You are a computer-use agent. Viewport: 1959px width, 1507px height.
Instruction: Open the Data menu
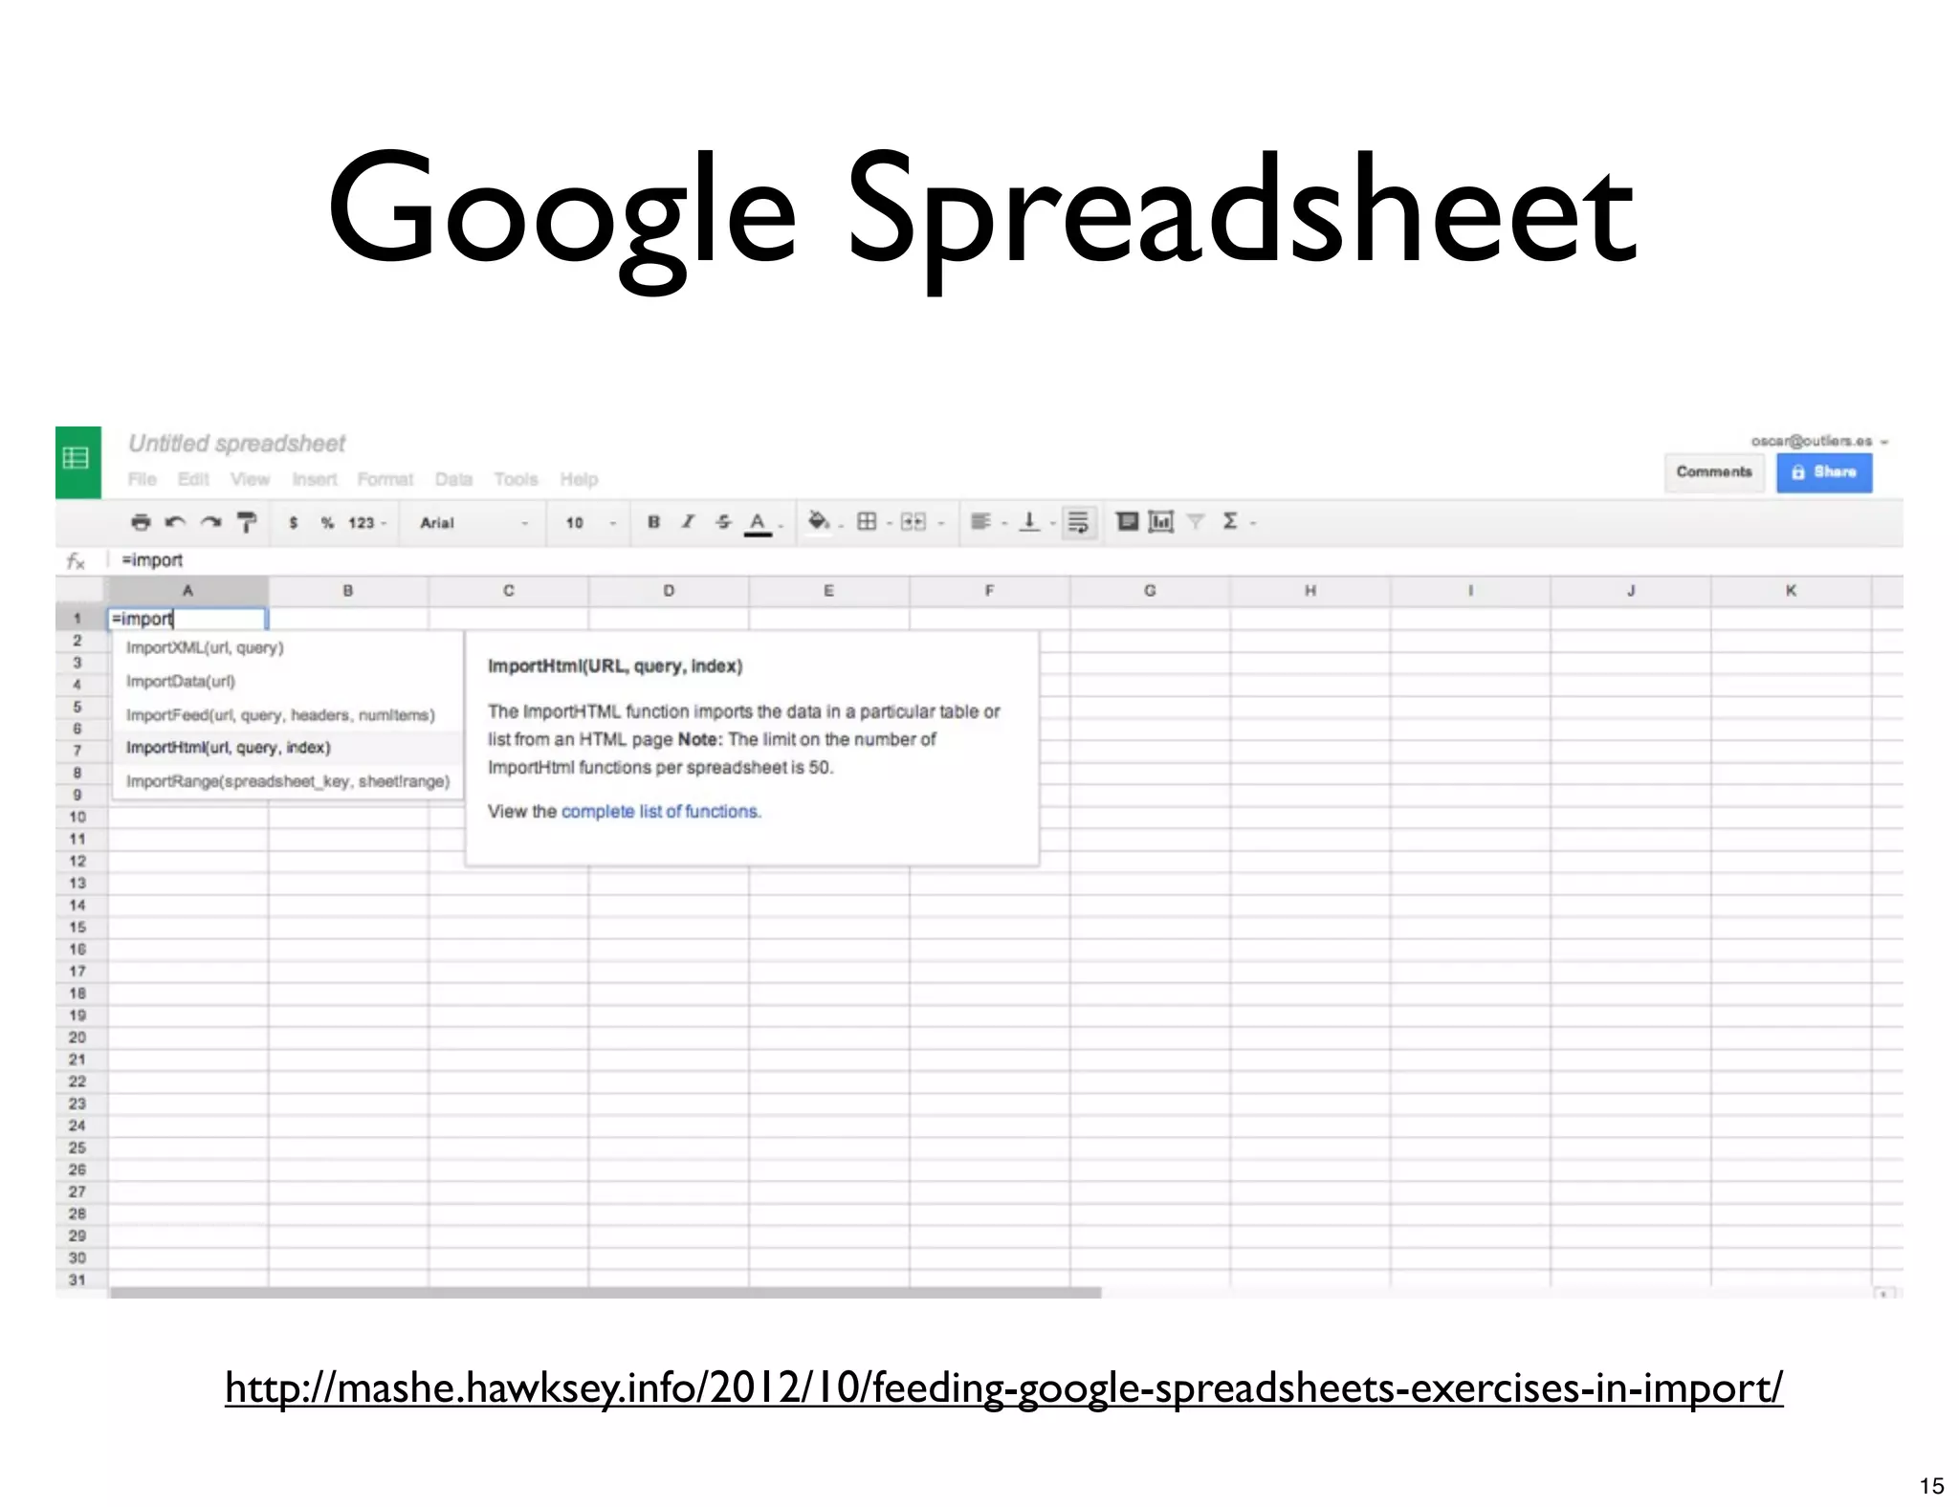(x=453, y=479)
